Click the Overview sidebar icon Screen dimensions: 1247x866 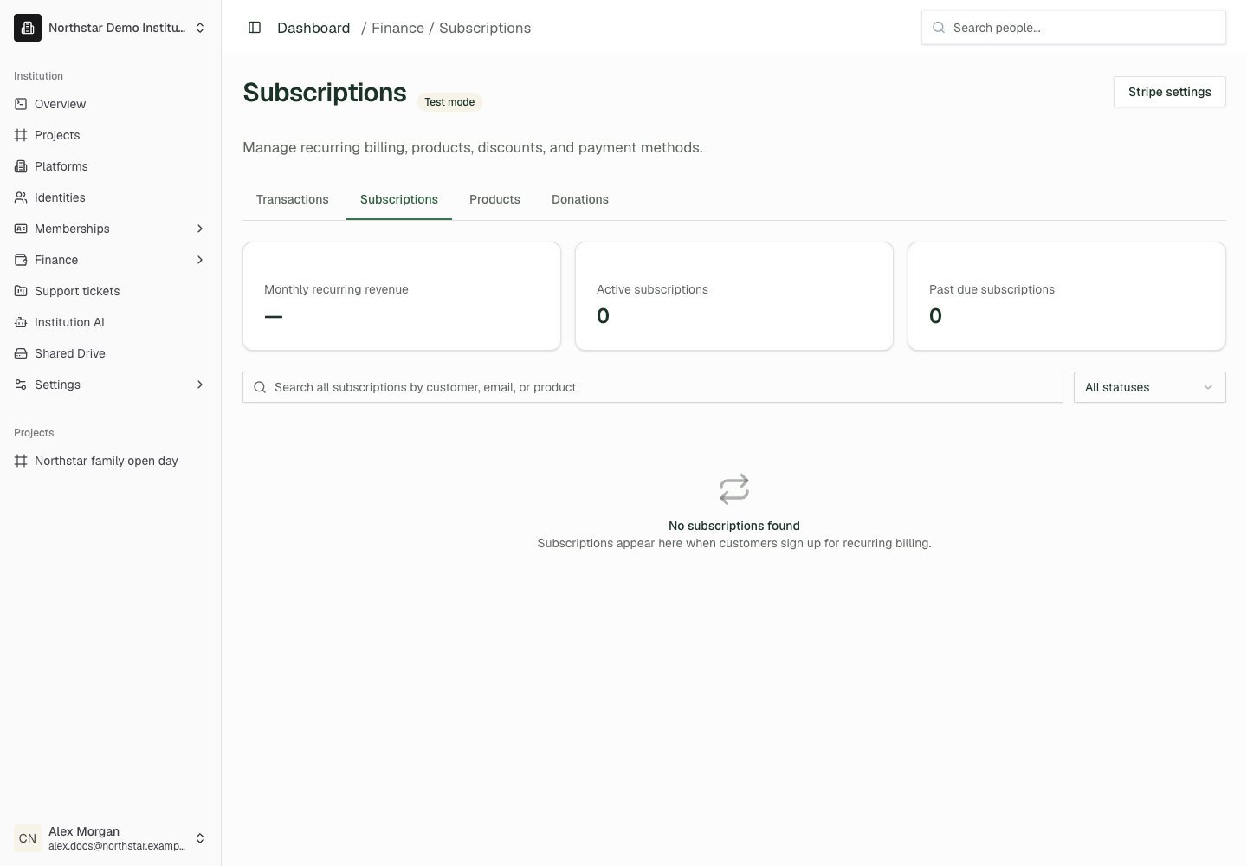pos(21,104)
